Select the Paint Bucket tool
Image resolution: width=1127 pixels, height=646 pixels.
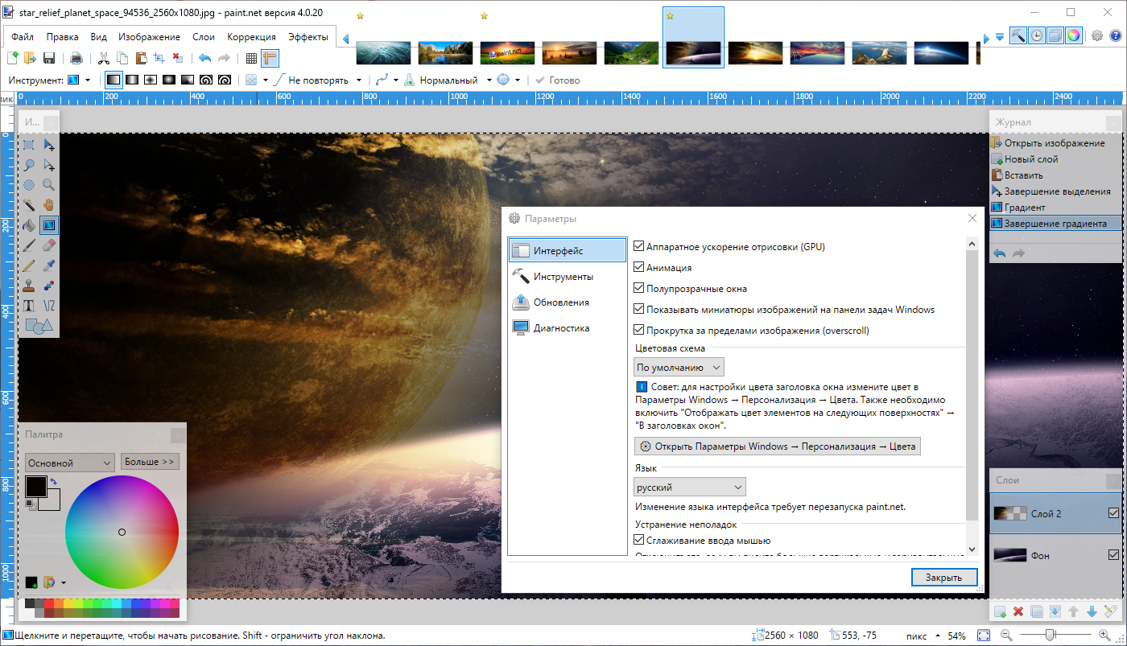pos(29,225)
